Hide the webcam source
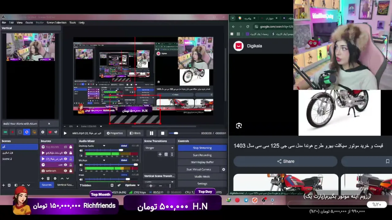Viewport: 392px width, 220px height. (x=65, y=171)
